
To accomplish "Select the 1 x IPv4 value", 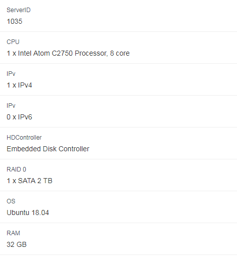I will click(19, 85).
